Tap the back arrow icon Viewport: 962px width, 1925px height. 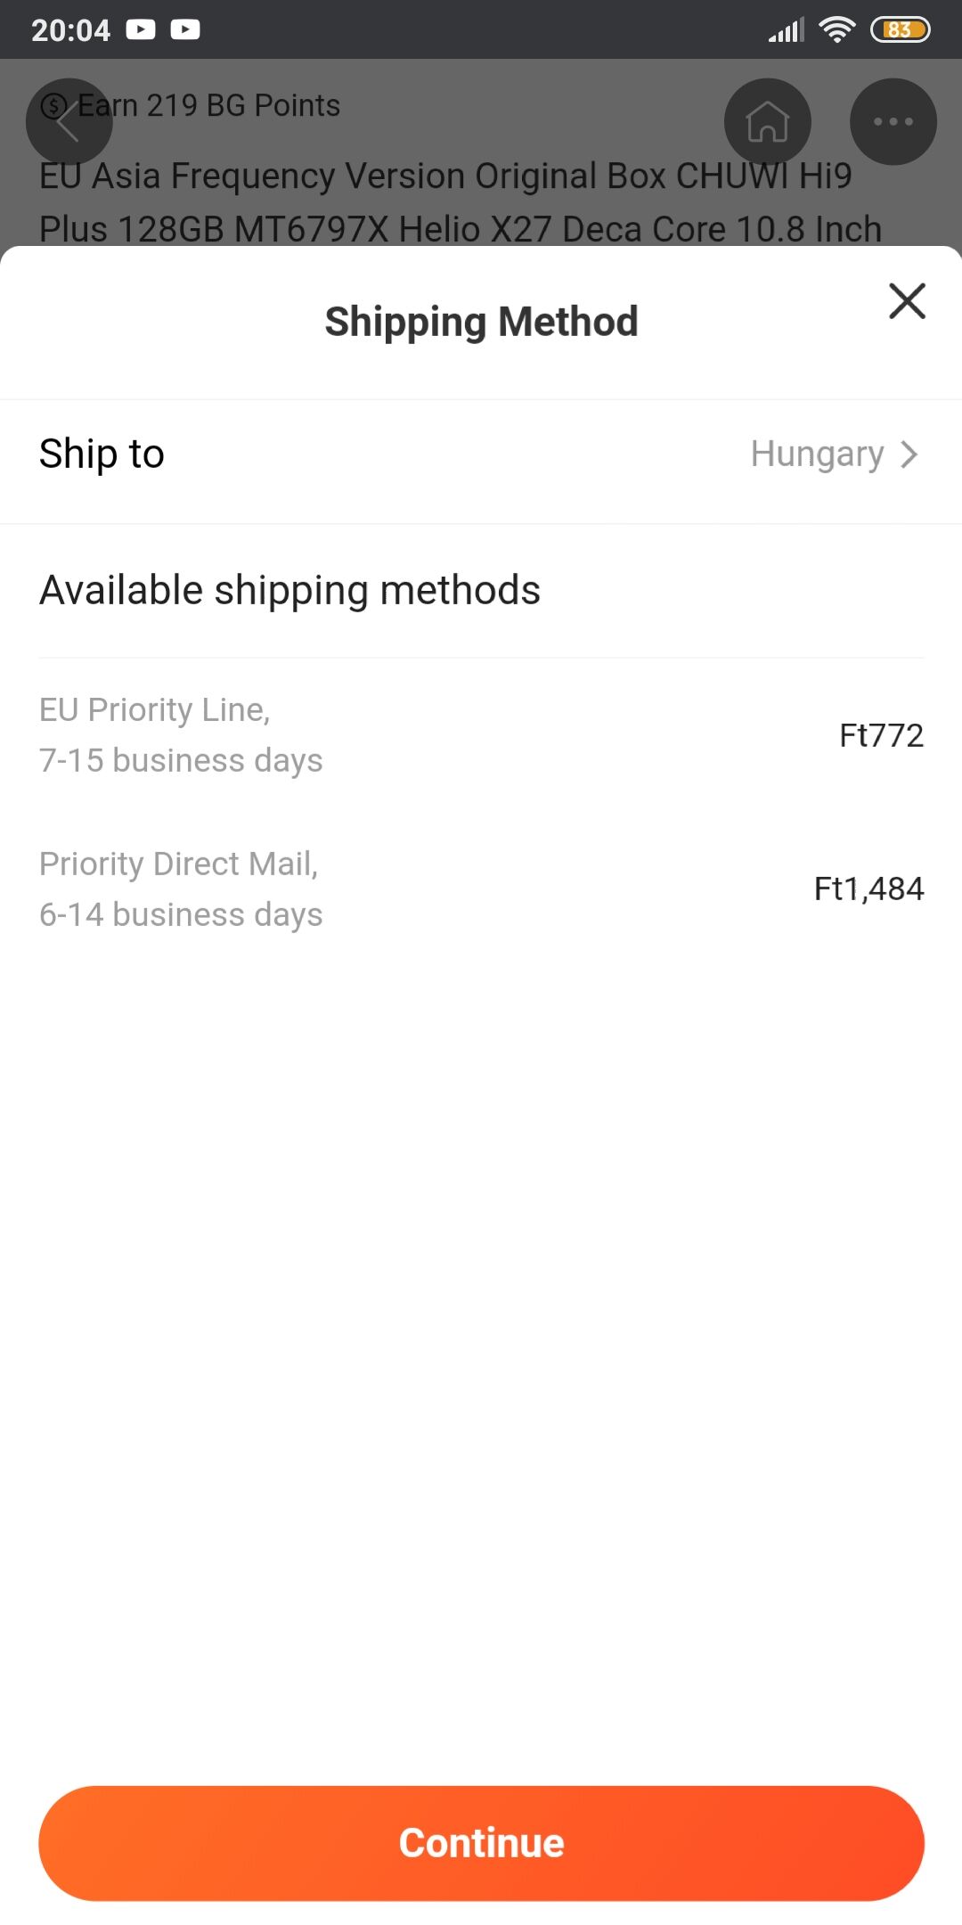[x=69, y=122]
